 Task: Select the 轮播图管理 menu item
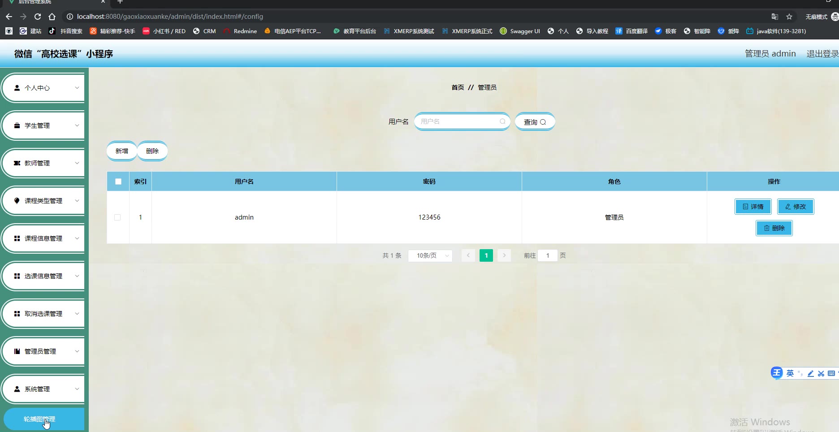(x=44, y=419)
